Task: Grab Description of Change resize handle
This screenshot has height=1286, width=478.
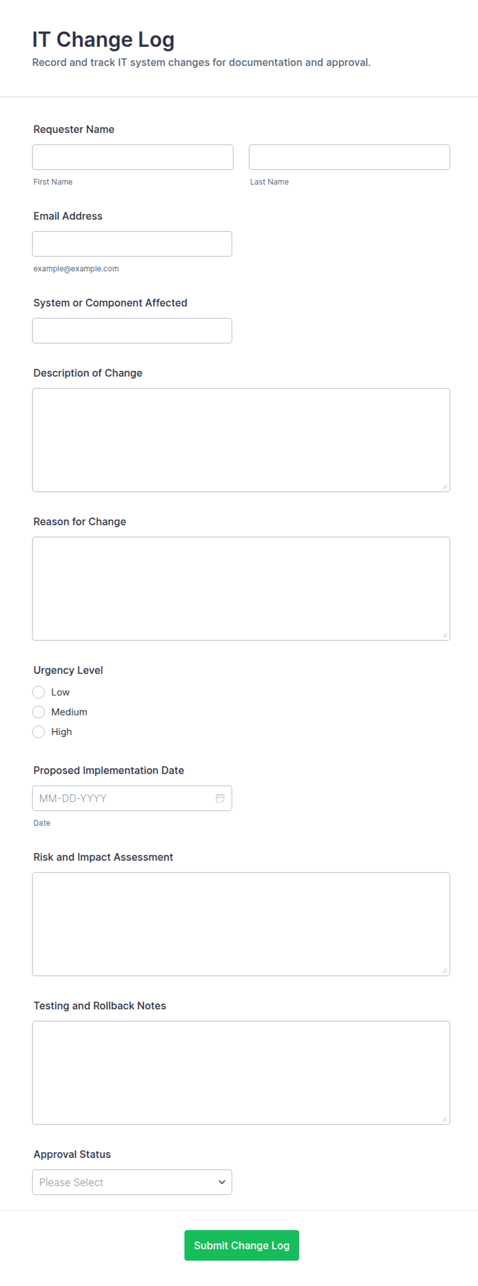Action: tap(445, 486)
